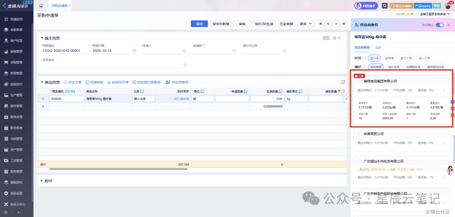Expand the 附件 section
This screenshot has width=455, height=217.
[x=42, y=181]
